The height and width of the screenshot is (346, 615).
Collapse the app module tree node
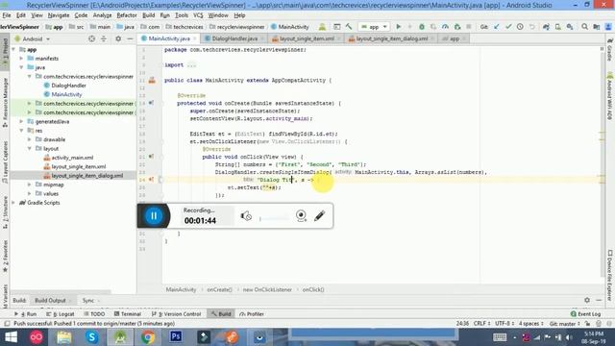(x=14, y=49)
